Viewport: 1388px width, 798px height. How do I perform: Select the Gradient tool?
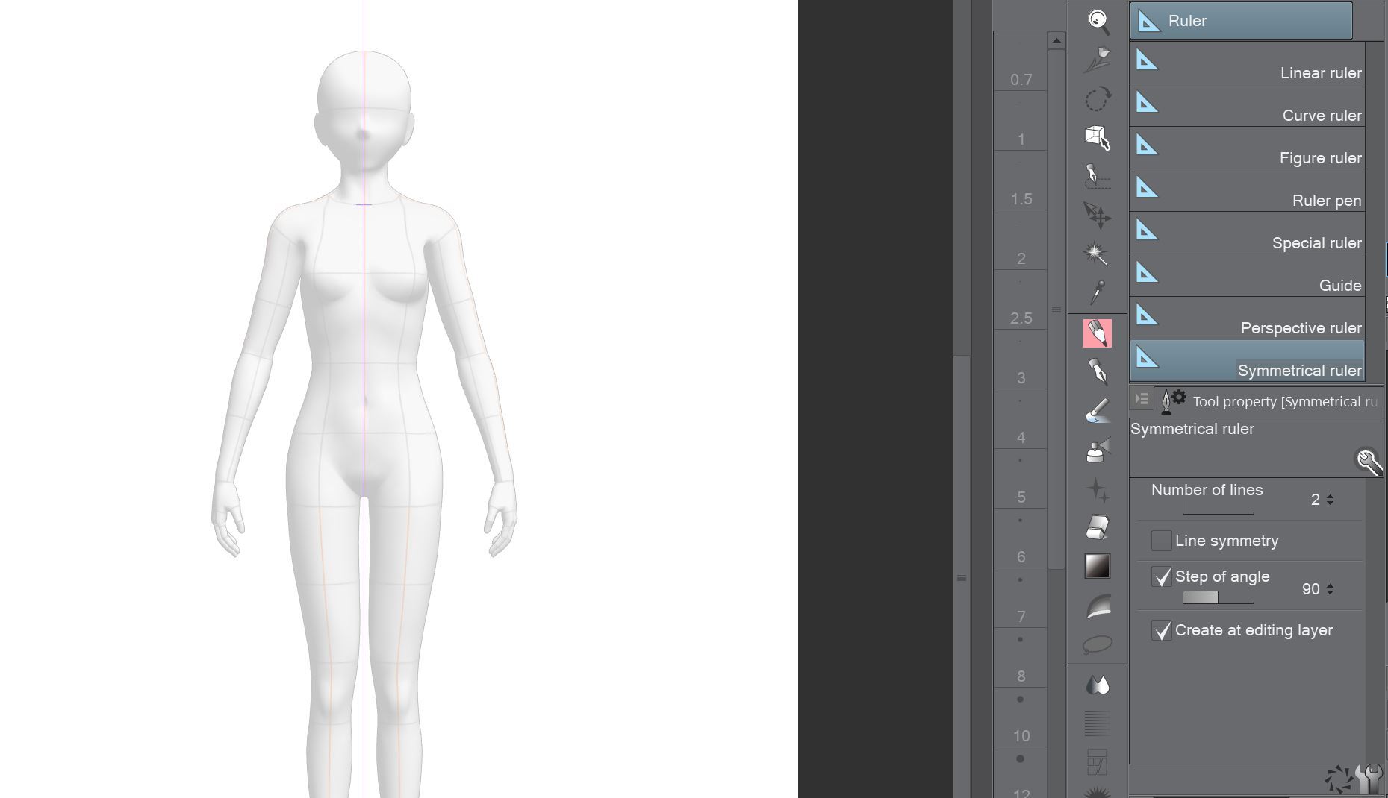(1098, 566)
